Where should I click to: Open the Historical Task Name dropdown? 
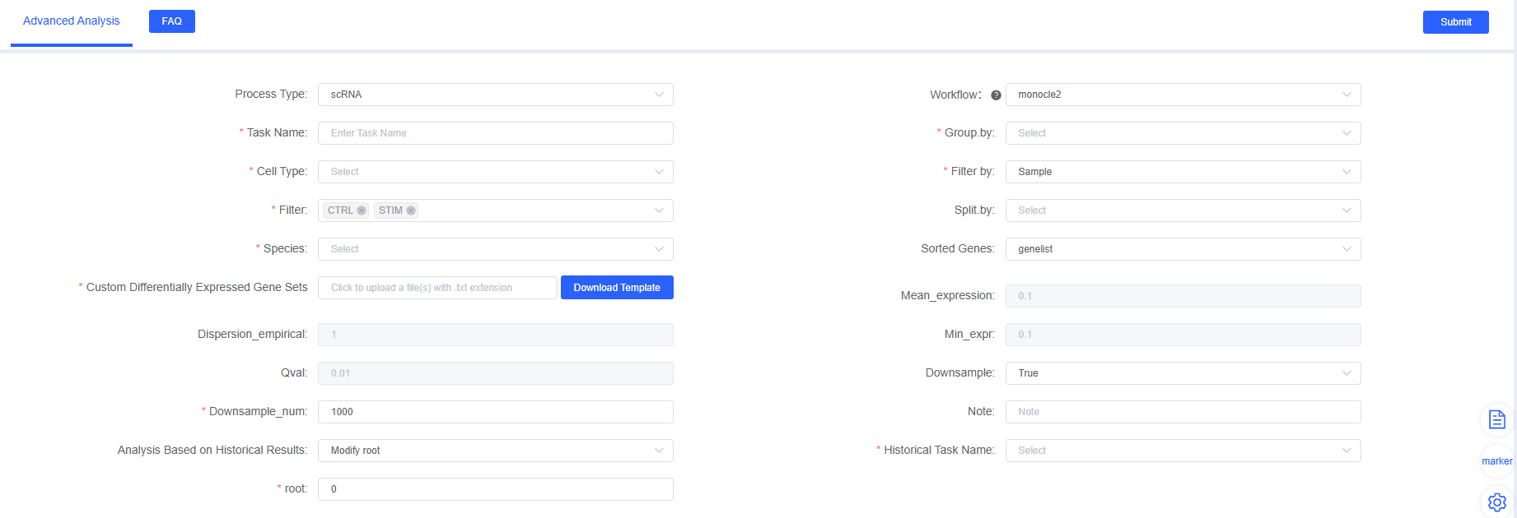coord(1182,451)
